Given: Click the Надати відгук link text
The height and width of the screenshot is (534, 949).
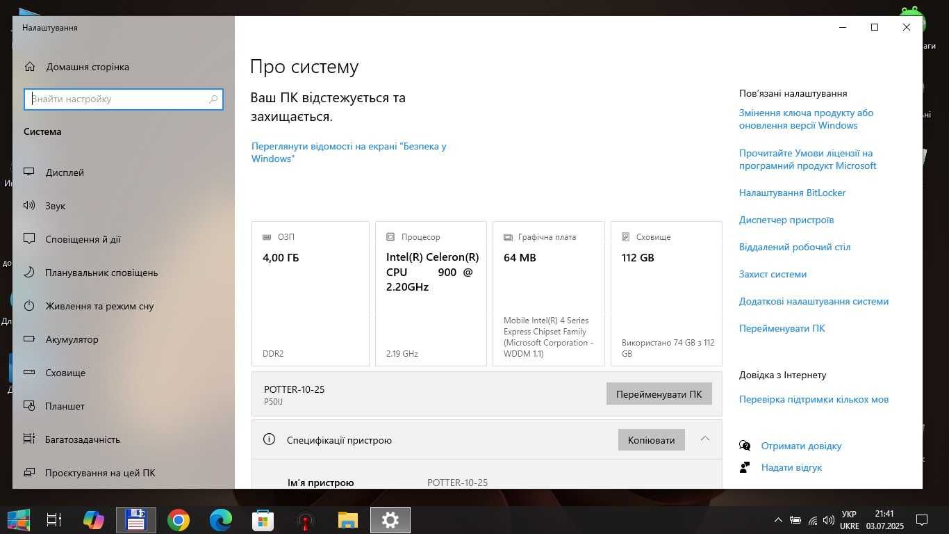Looking at the screenshot, I should [791, 467].
